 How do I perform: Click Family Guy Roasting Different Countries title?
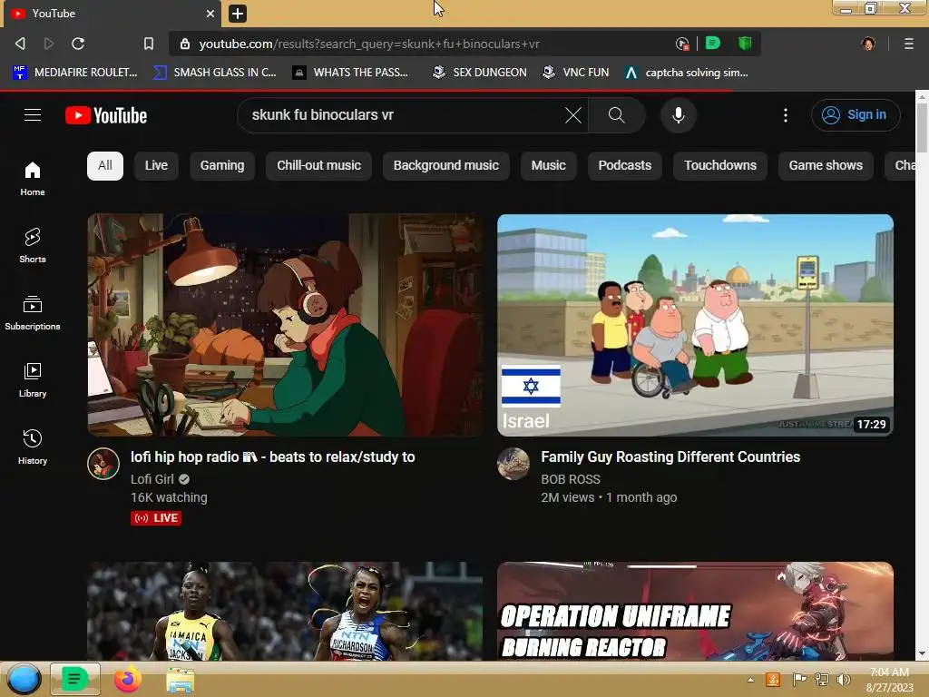[670, 457]
